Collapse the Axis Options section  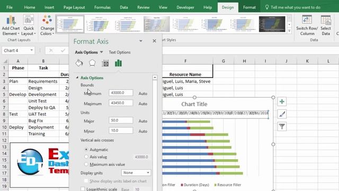click(x=77, y=78)
